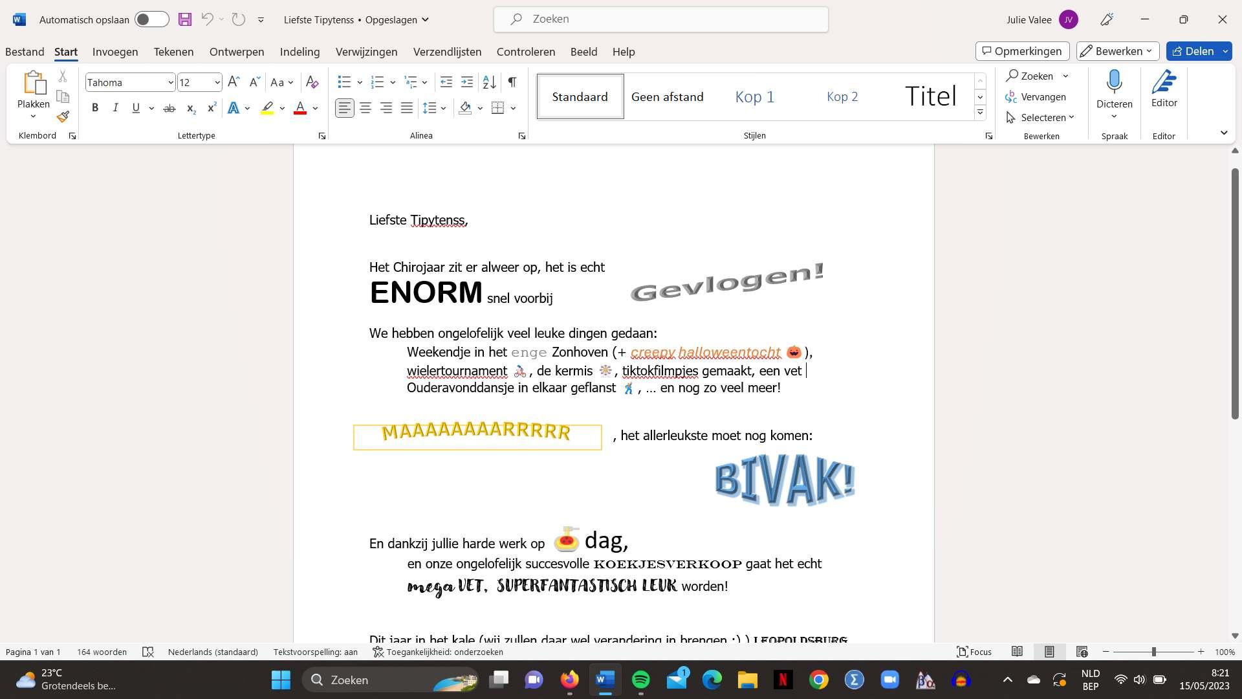
Task: Click the clear formatting eraser icon
Action: (312, 82)
